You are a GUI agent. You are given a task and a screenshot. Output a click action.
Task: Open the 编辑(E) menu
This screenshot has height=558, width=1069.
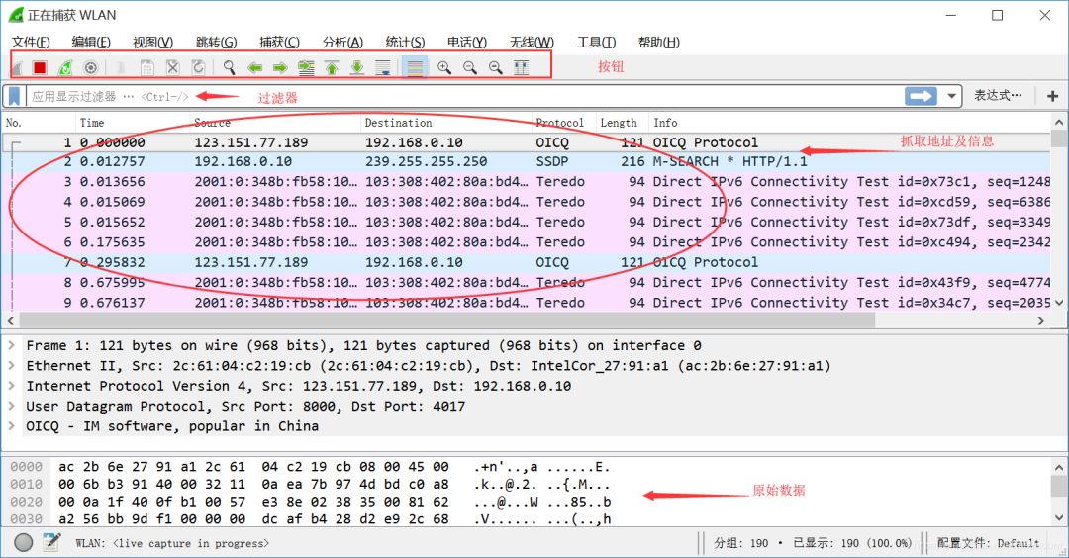(91, 43)
